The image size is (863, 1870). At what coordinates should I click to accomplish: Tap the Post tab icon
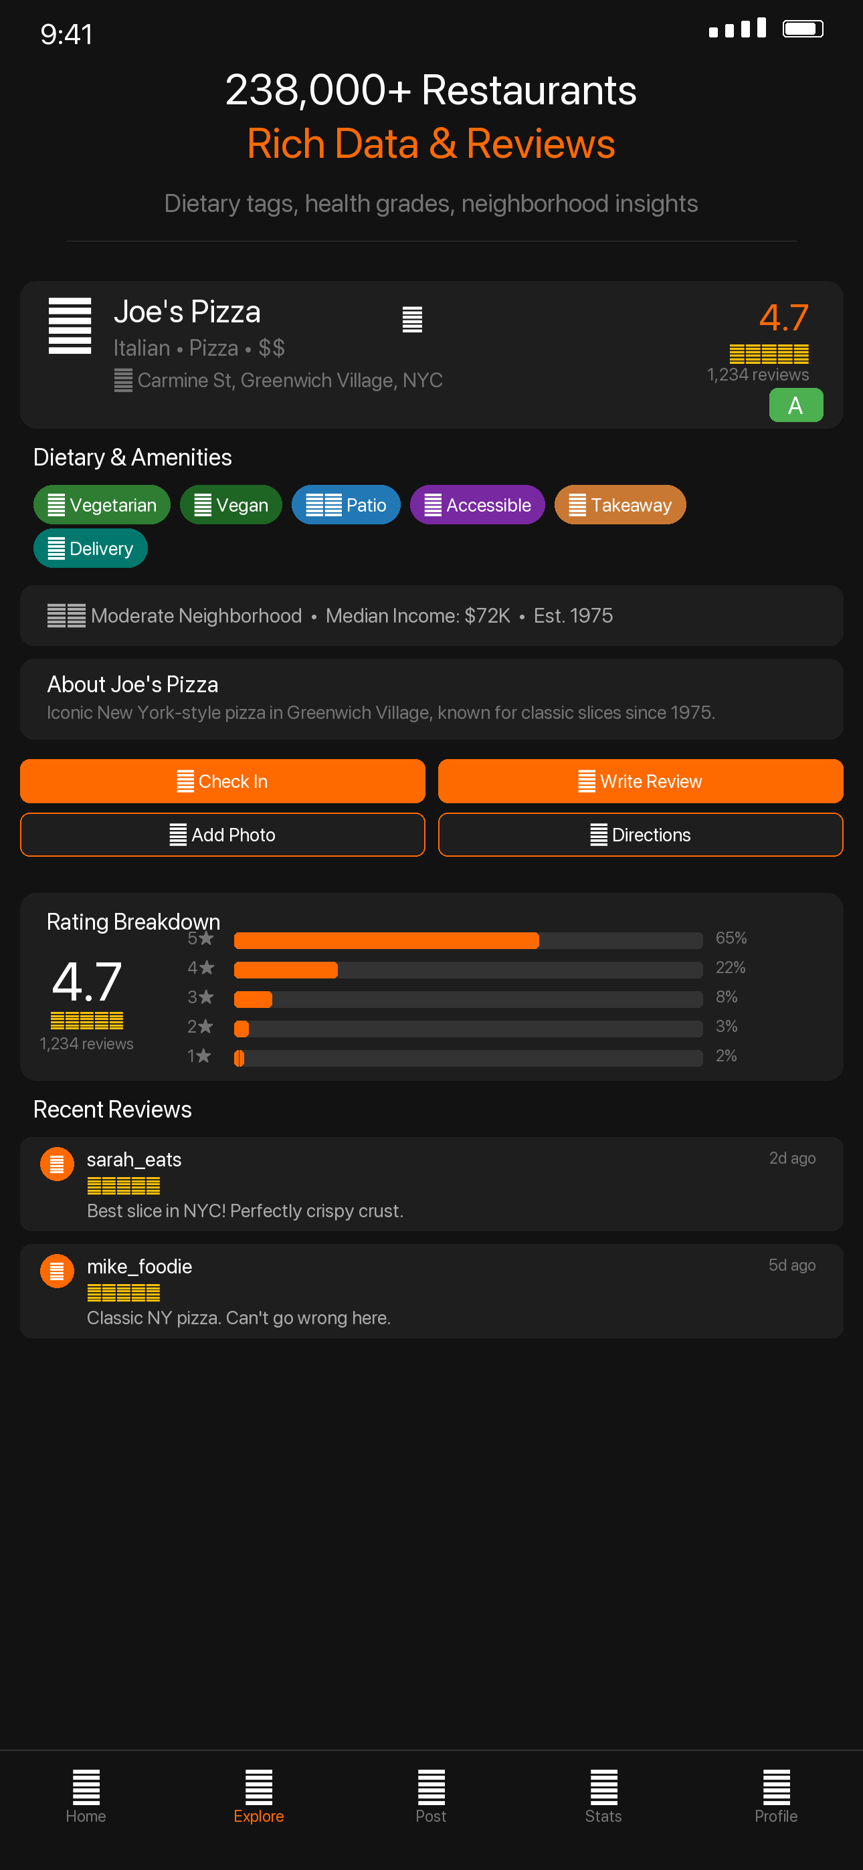pyautogui.click(x=431, y=1787)
